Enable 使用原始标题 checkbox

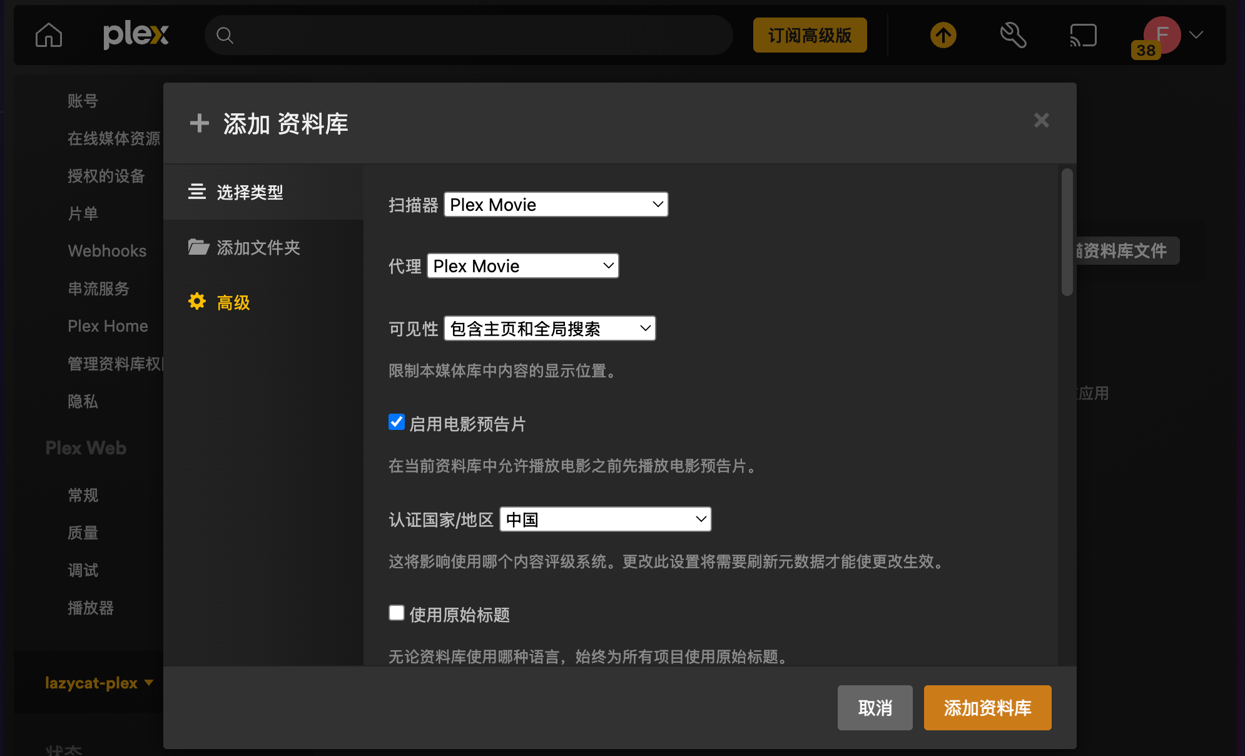[x=397, y=613]
